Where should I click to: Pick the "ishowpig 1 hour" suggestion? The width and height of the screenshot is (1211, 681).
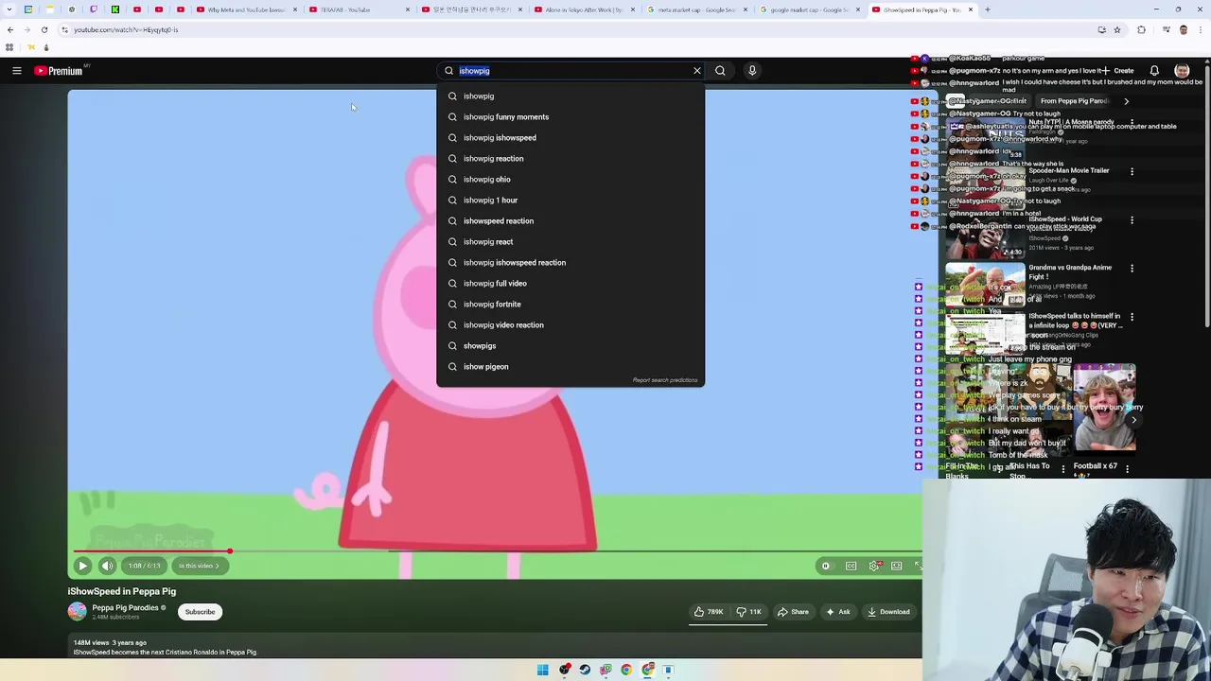(x=570, y=201)
